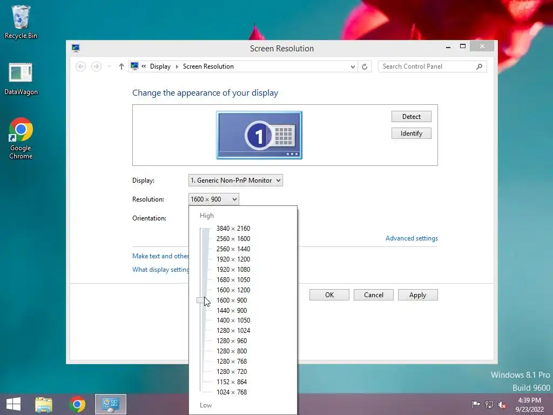
Task: Click the address bar path field
Action: click(x=244, y=66)
